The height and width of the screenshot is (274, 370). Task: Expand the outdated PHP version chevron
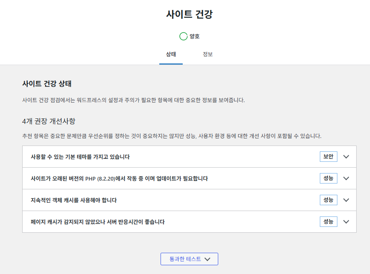tap(346, 178)
